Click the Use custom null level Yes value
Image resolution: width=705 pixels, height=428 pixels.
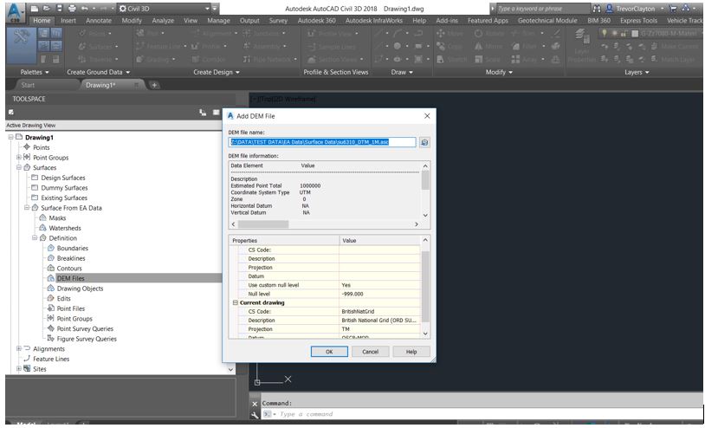pyautogui.click(x=380, y=285)
